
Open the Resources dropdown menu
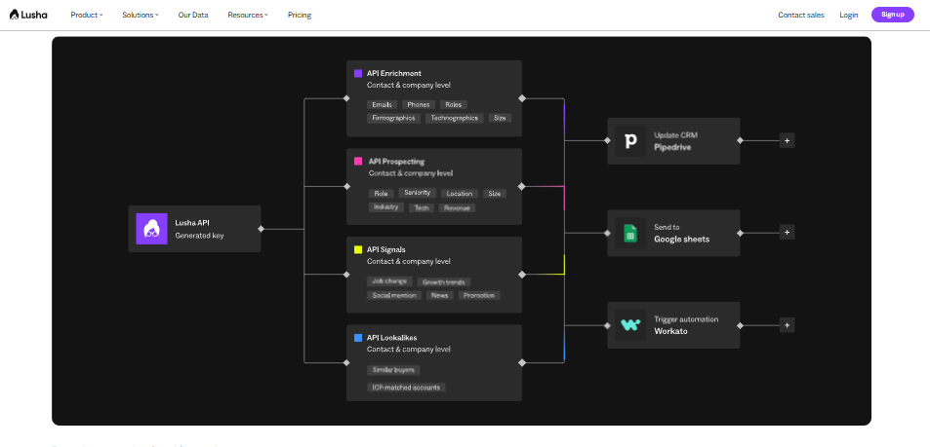[x=248, y=15]
